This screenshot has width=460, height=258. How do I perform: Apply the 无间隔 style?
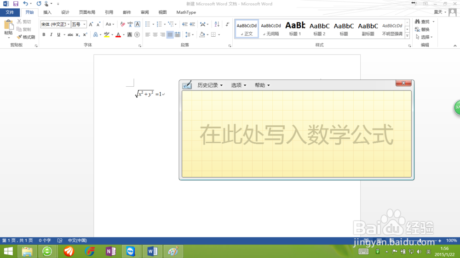[271, 29]
